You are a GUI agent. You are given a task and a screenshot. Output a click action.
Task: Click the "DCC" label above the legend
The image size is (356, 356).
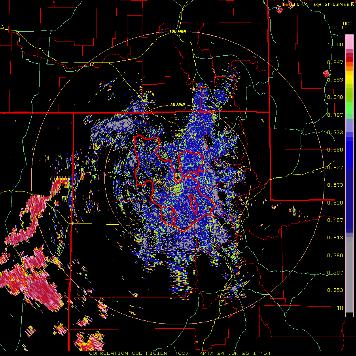[347, 24]
